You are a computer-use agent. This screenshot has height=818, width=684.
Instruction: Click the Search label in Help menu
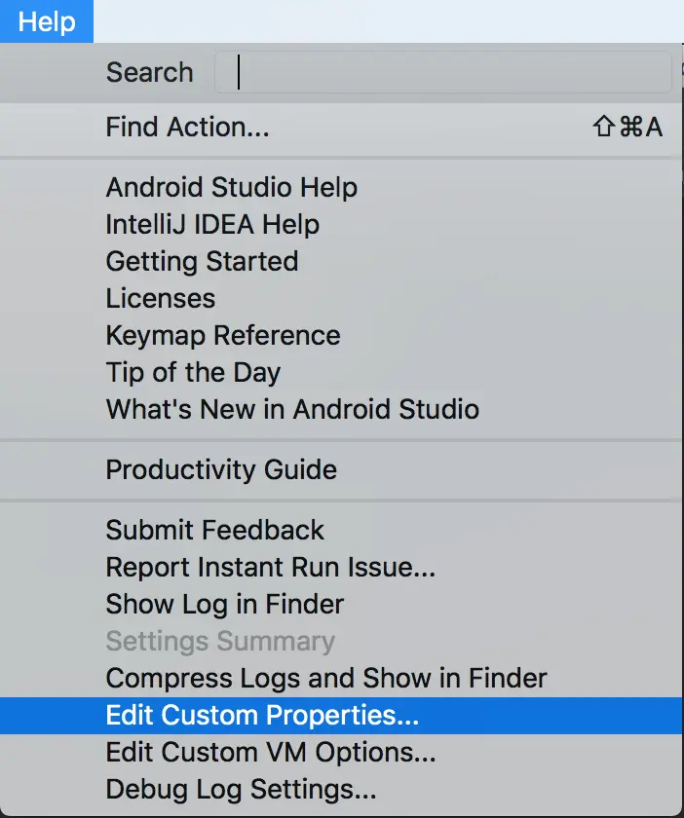[149, 73]
